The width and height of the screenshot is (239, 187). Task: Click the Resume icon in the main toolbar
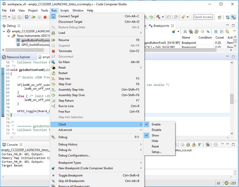coord(34,17)
